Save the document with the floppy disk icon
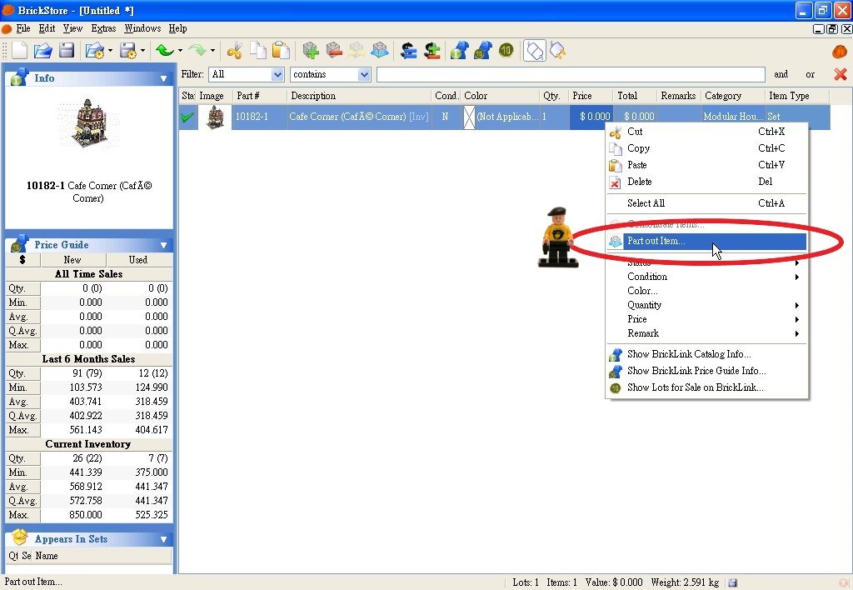This screenshot has height=590, width=853. point(67,51)
